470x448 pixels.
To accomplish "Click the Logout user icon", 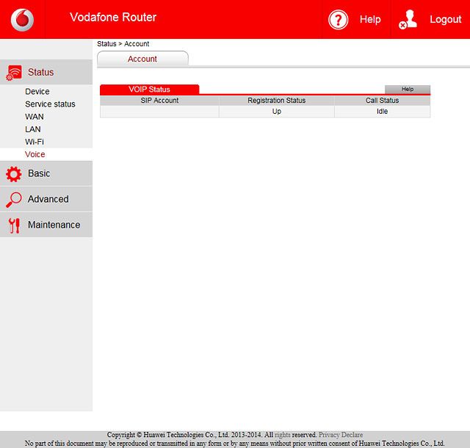I will [x=408, y=20].
